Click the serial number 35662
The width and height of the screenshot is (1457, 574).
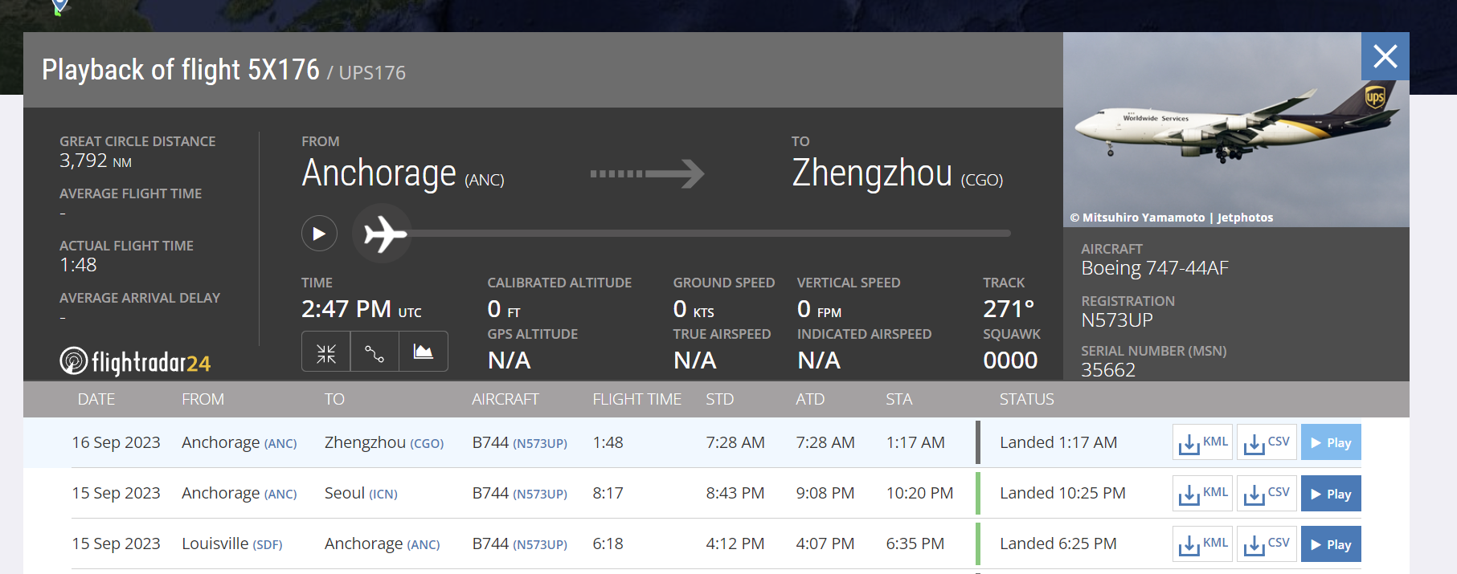click(x=1108, y=370)
